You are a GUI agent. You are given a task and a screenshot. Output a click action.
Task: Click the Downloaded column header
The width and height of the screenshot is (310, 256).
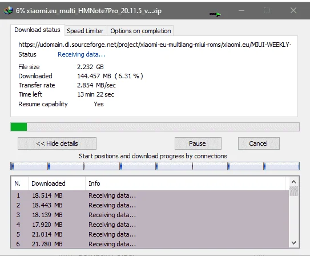click(57, 183)
